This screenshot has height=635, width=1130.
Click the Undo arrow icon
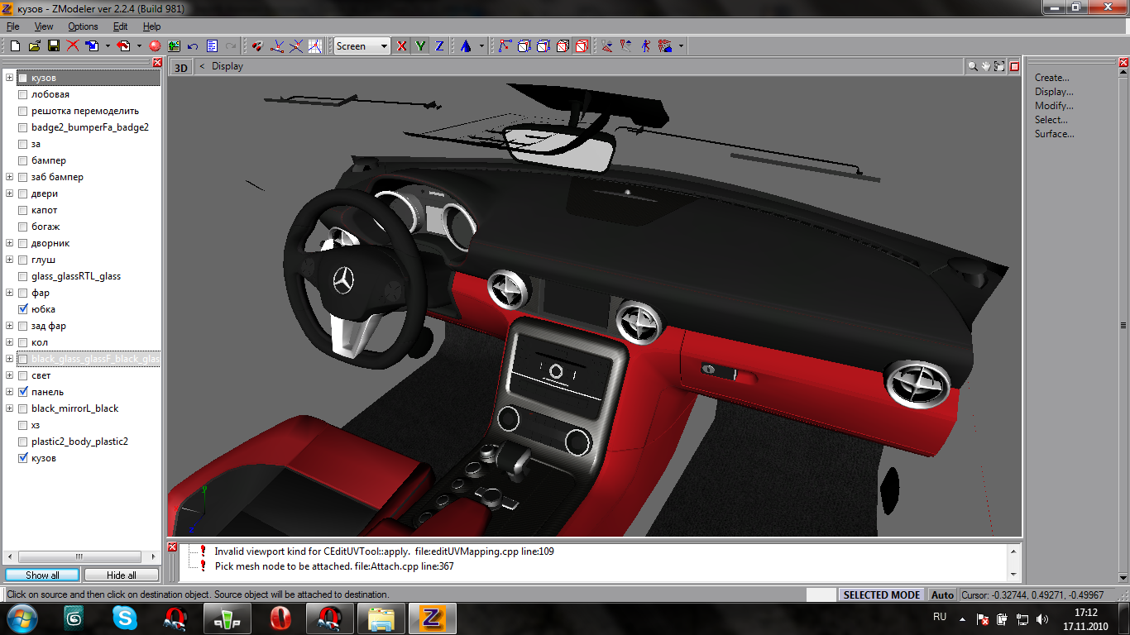193,46
